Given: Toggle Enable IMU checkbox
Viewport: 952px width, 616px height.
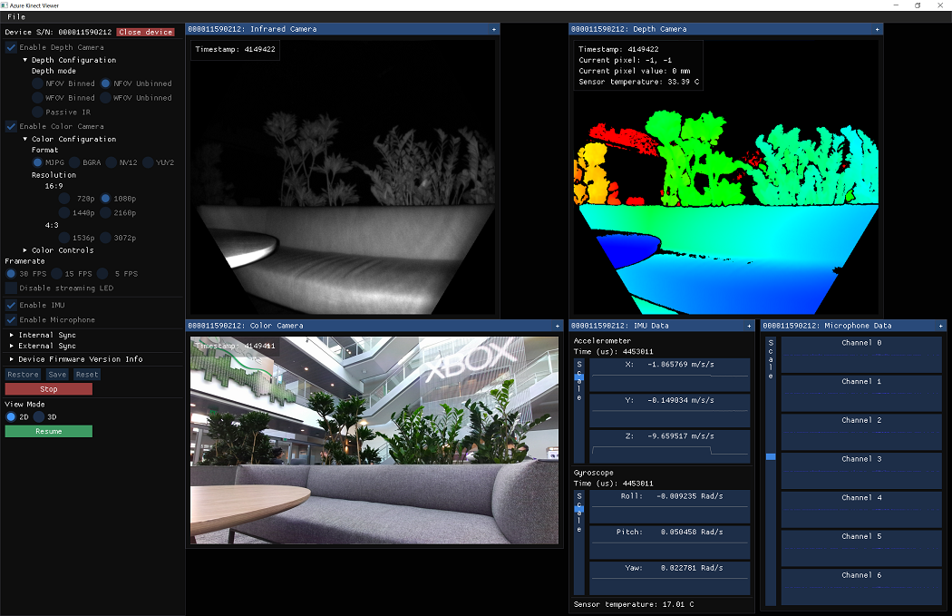Looking at the screenshot, I should tap(11, 305).
